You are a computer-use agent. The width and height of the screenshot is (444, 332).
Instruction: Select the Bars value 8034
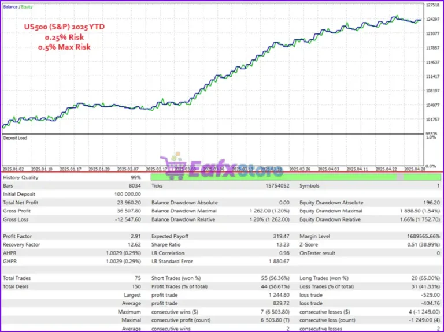pyautogui.click(x=135, y=186)
